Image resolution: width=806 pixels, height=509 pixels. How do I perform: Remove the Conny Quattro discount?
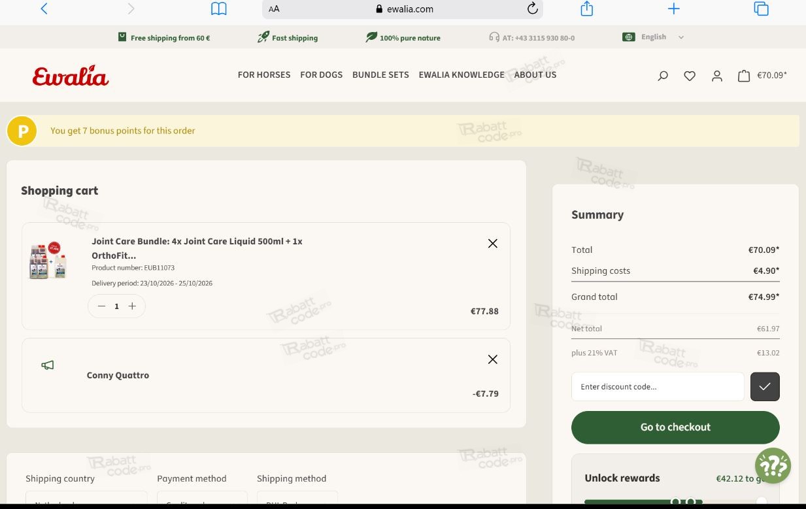(493, 359)
